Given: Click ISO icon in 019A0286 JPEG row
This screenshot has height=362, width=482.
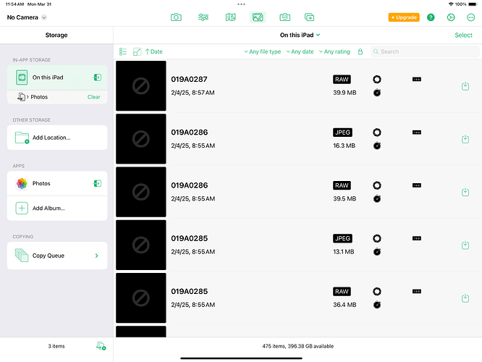Looking at the screenshot, I should click(417, 132).
